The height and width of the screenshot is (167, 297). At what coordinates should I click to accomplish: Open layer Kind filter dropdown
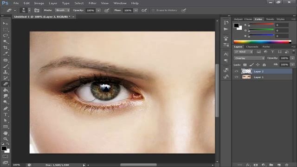(243, 51)
